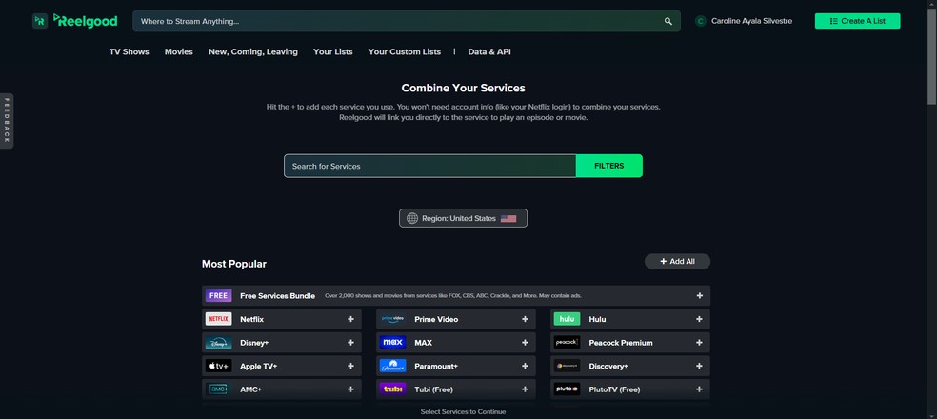
Task: Click the Prime Video logo icon
Action: tap(392, 319)
